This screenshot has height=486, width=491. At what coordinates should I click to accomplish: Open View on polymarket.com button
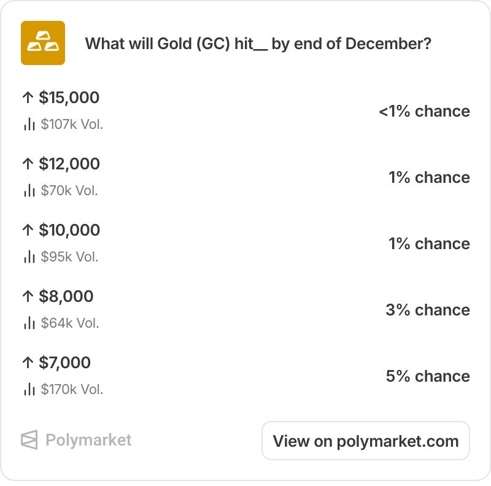[x=366, y=441]
